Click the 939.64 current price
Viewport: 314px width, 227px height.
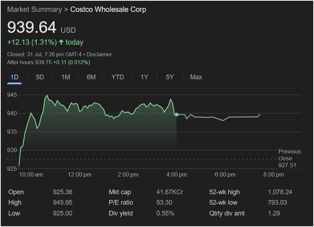(x=32, y=27)
